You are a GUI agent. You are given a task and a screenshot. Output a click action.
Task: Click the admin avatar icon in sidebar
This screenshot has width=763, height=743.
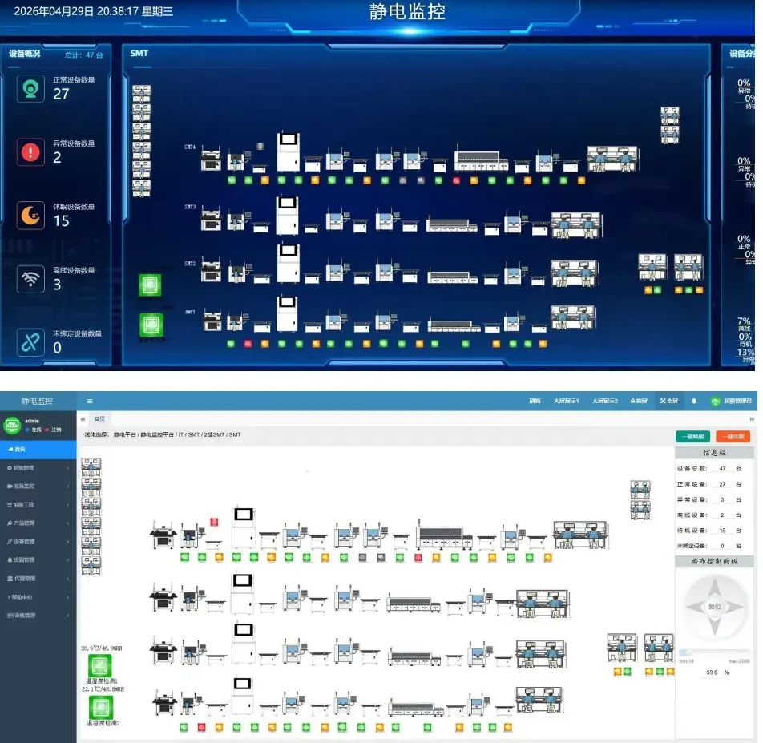tap(12, 426)
